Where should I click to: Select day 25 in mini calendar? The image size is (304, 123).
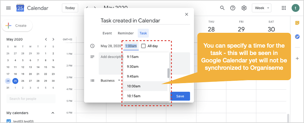(15, 81)
